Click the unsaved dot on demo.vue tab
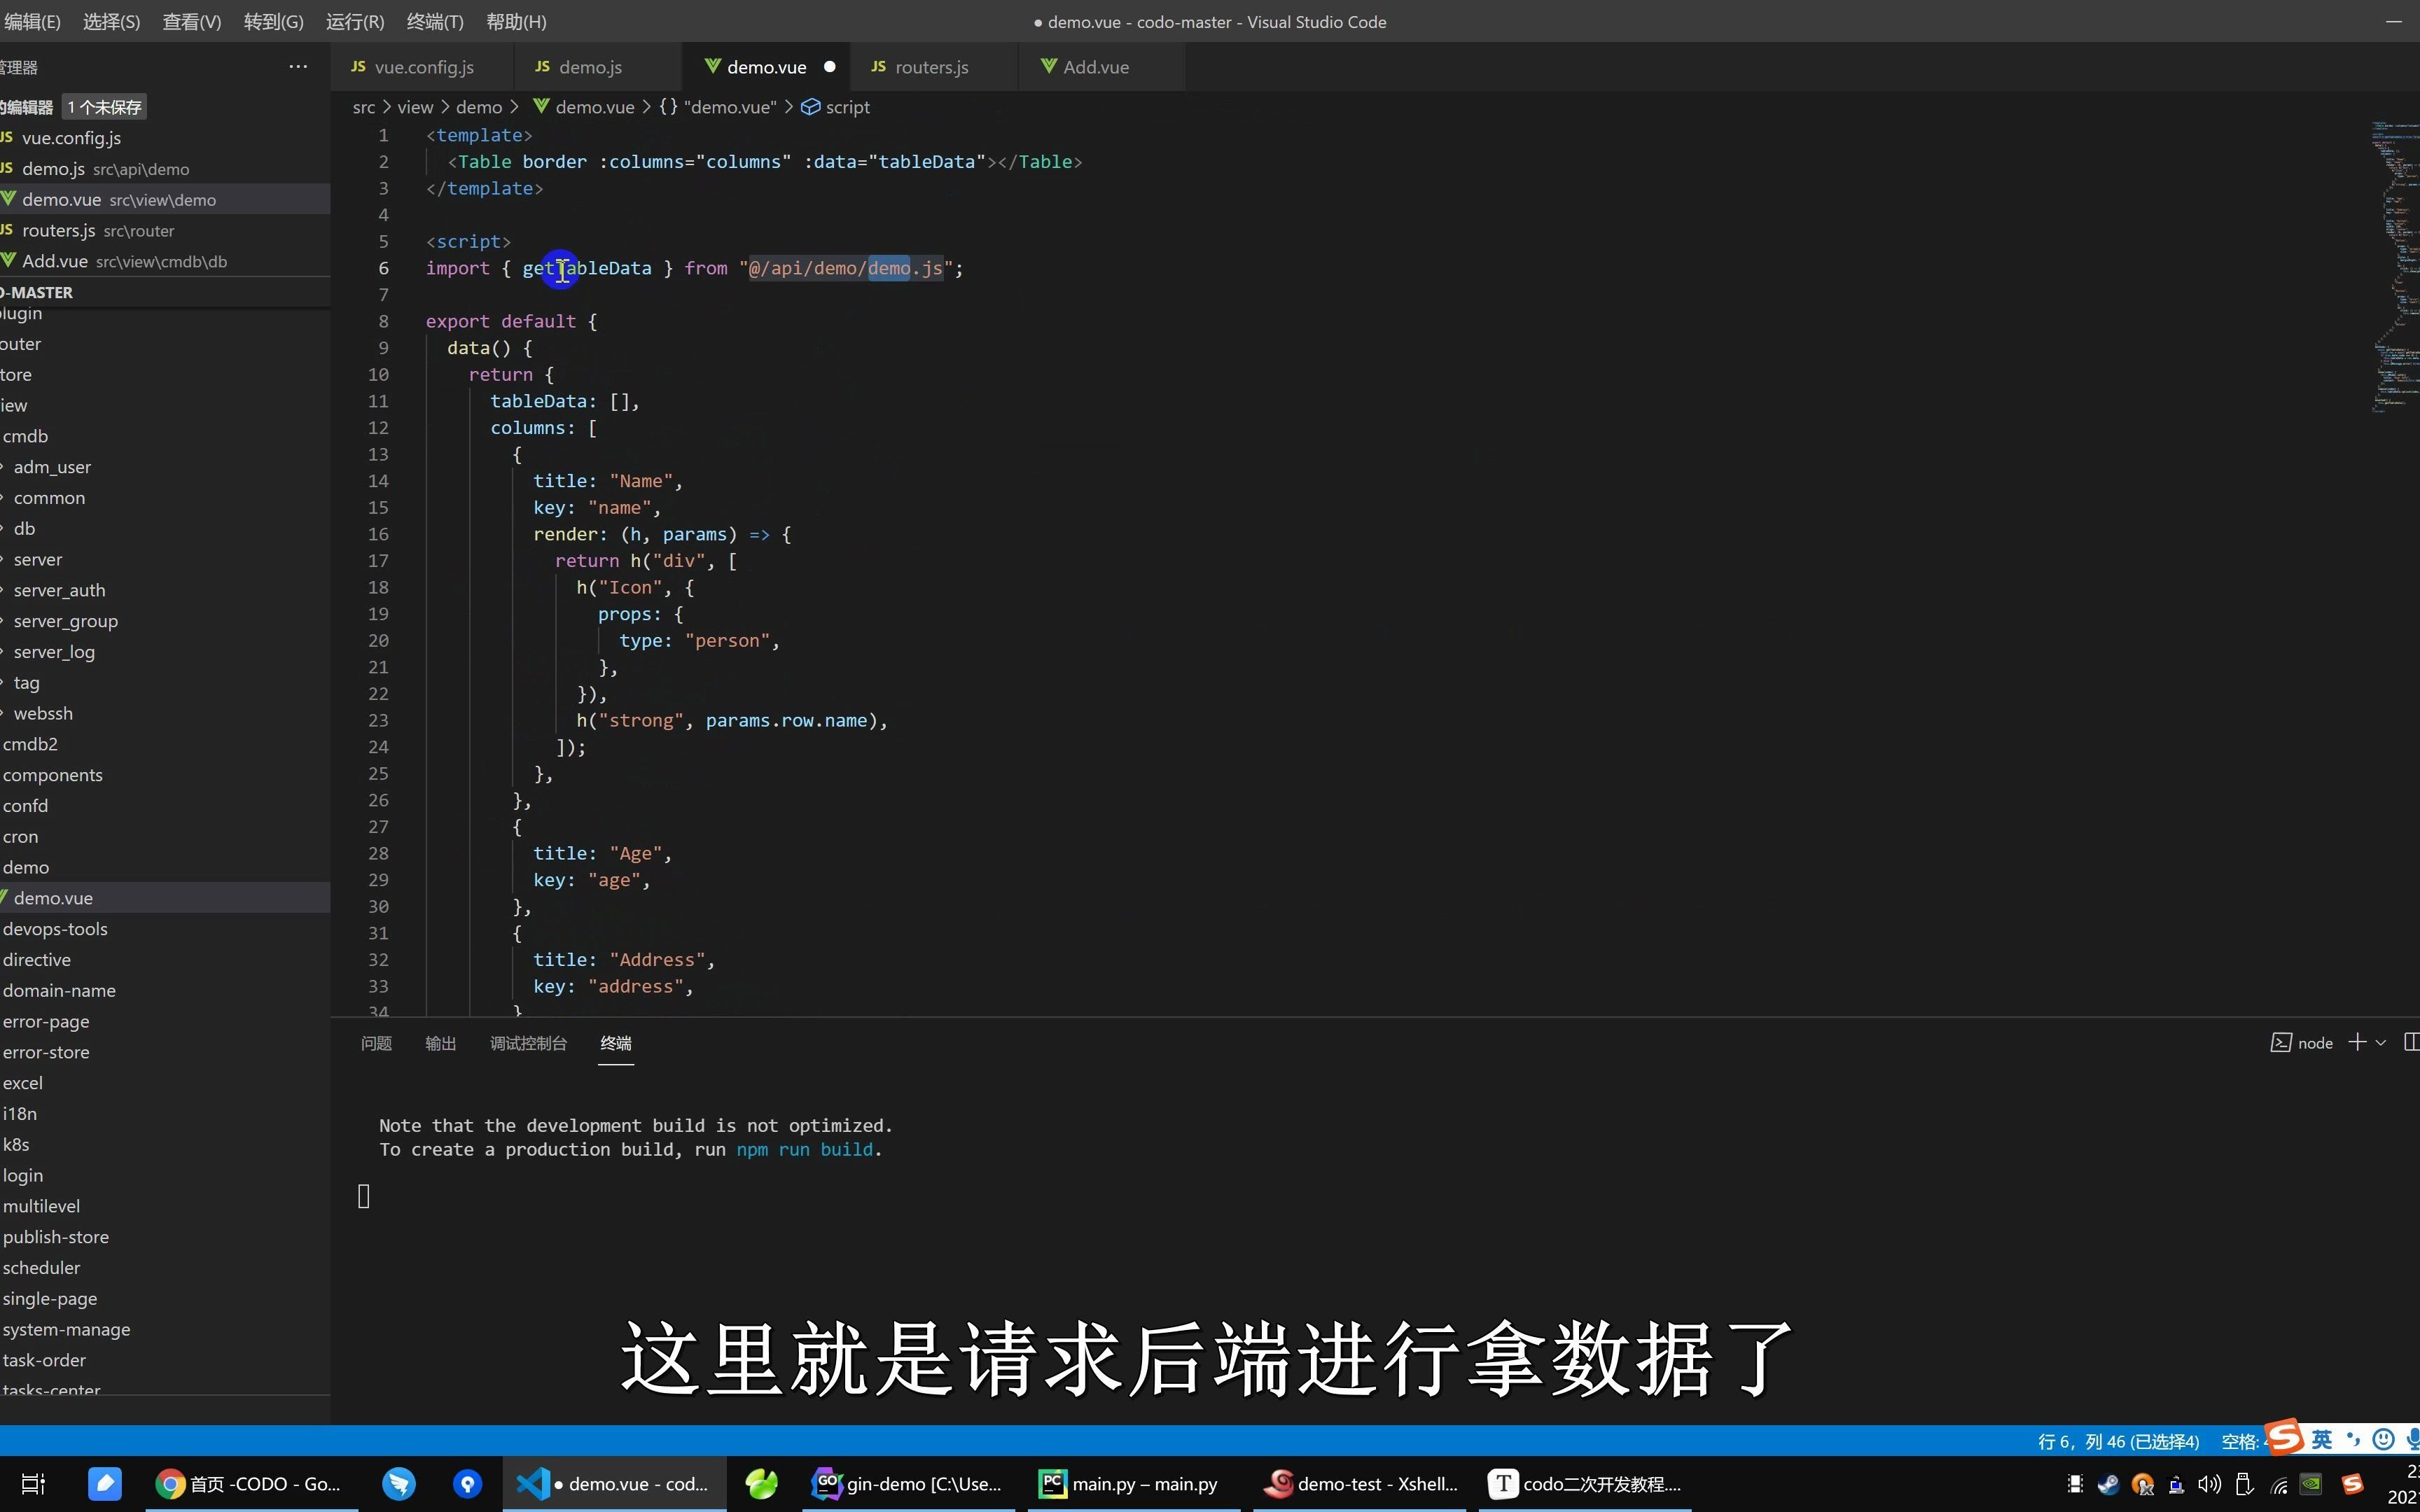Image resolution: width=2420 pixels, height=1512 pixels. coord(829,67)
